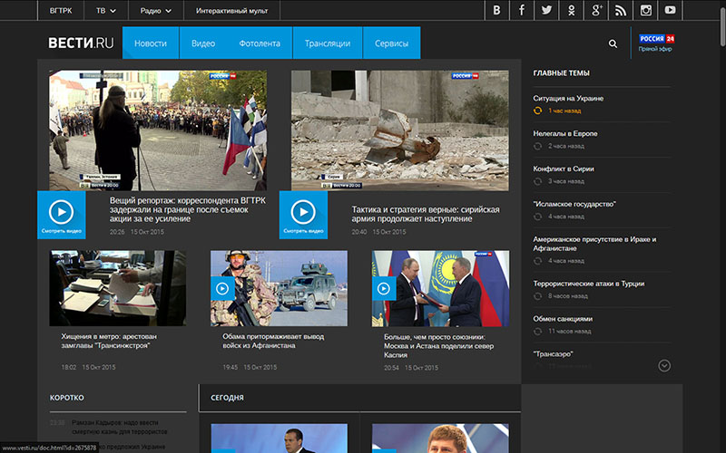Open the ВГТРК top bar link
This screenshot has width=726, height=453.
(x=61, y=11)
